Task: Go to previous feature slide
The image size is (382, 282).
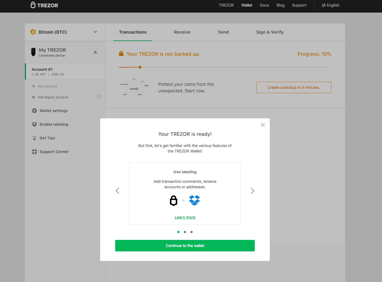Action: tap(117, 191)
